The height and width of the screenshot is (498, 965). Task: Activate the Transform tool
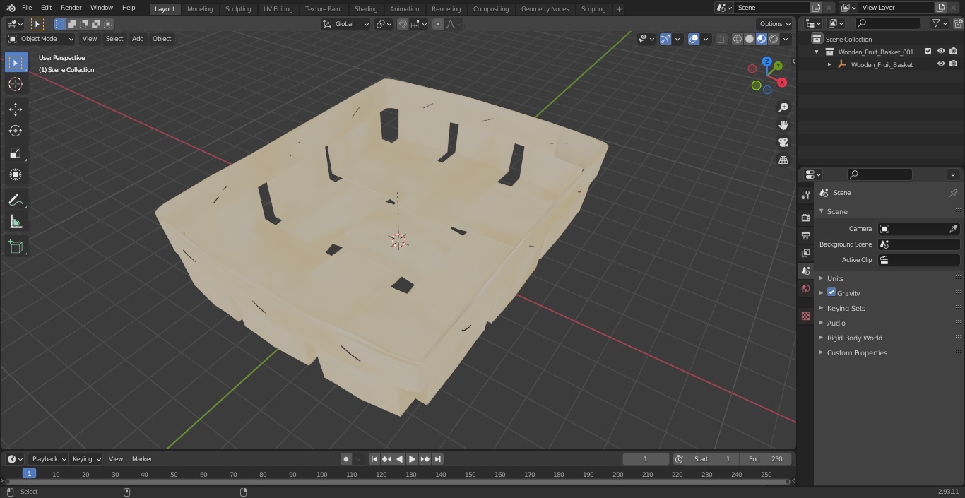click(16, 174)
